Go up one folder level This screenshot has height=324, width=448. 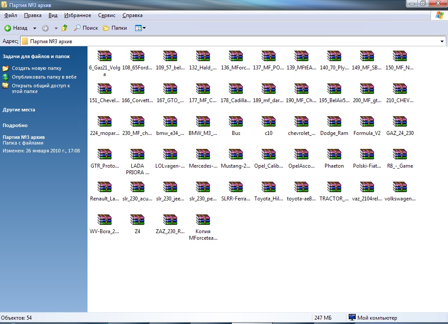coord(65,28)
